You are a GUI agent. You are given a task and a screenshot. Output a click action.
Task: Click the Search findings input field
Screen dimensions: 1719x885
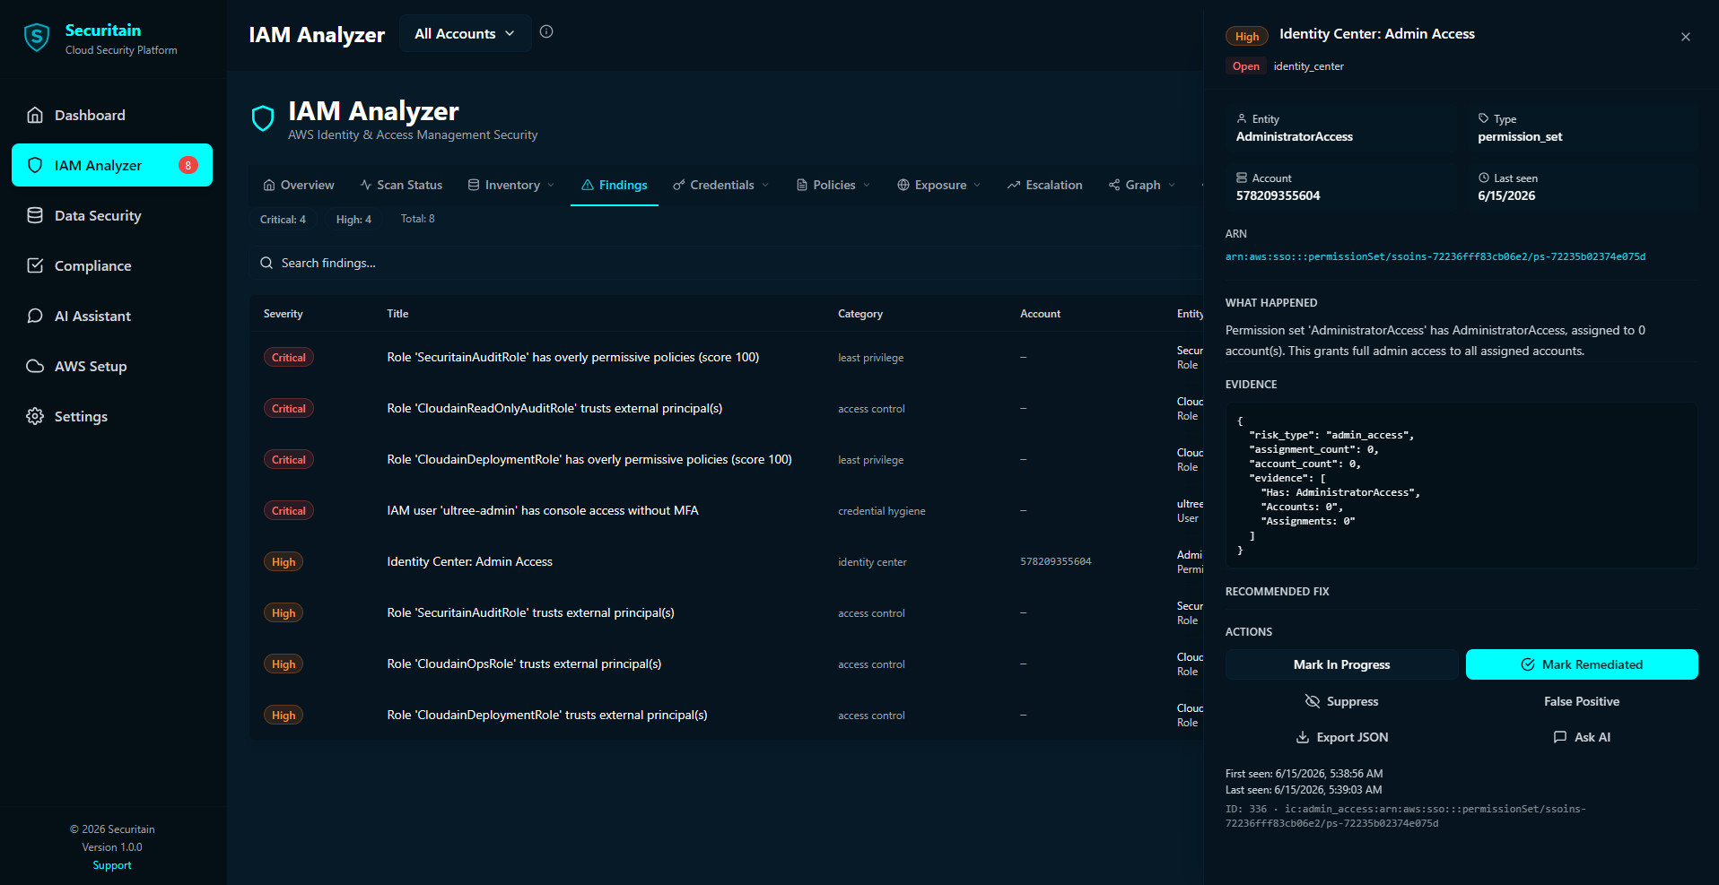click(727, 263)
